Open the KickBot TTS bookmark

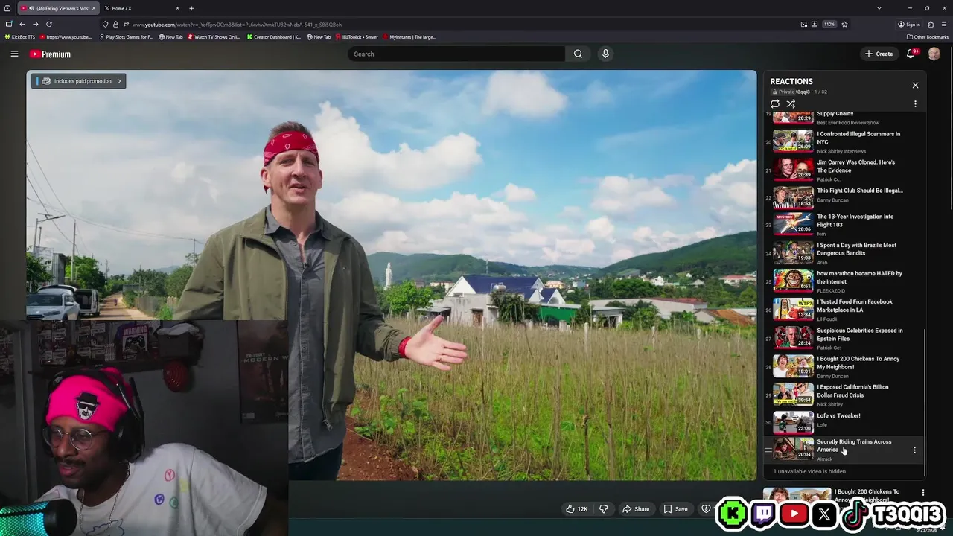coord(20,36)
